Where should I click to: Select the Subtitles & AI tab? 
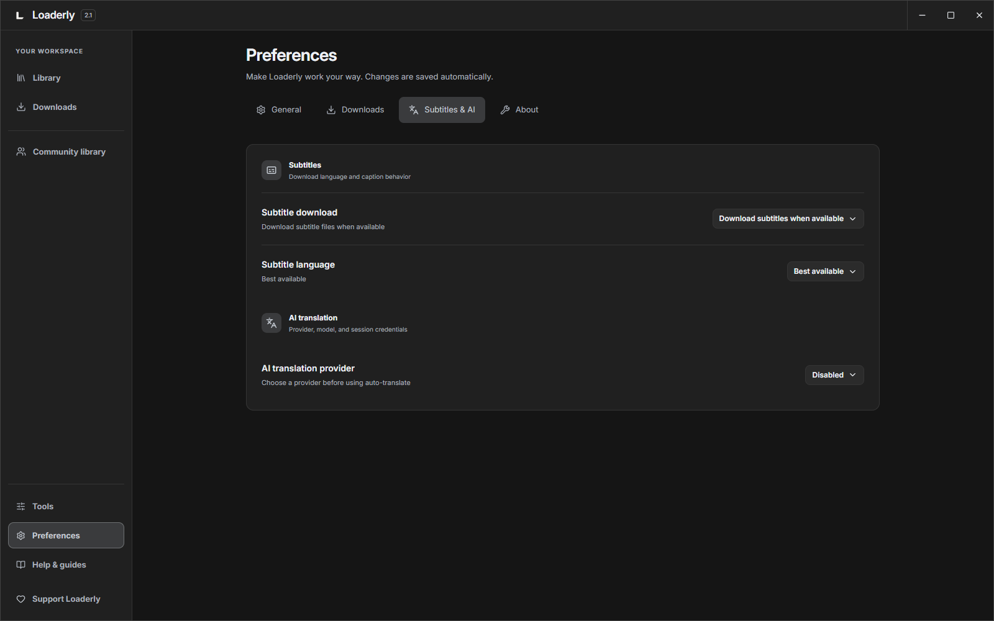(442, 110)
